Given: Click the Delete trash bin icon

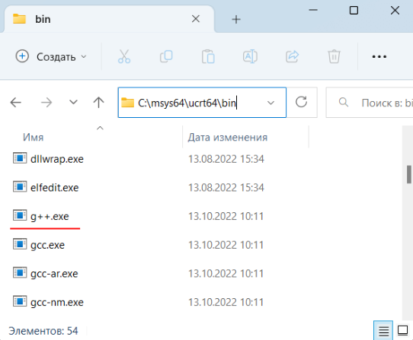Looking at the screenshot, I should pos(334,56).
